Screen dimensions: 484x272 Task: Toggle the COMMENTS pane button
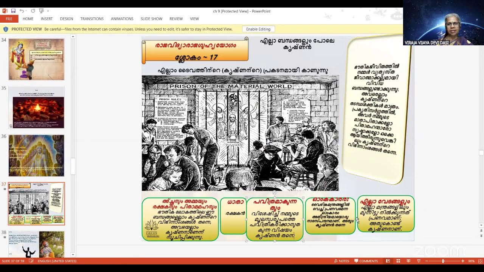tap(366, 261)
